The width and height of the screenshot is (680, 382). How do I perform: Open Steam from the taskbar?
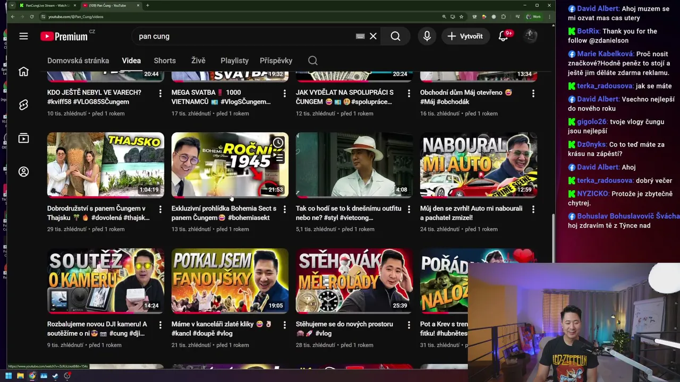pyautogui.click(x=55, y=376)
